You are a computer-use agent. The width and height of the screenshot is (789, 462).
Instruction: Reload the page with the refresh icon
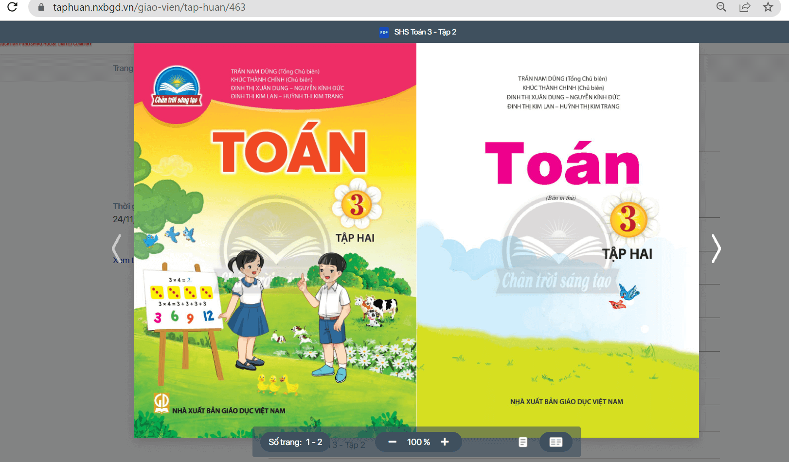13,7
